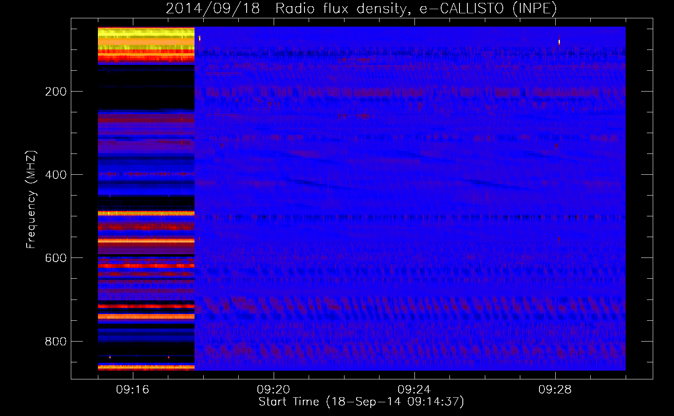The height and width of the screenshot is (416, 674).
Task: Click the '09:28' time tick label
Action: point(555,389)
